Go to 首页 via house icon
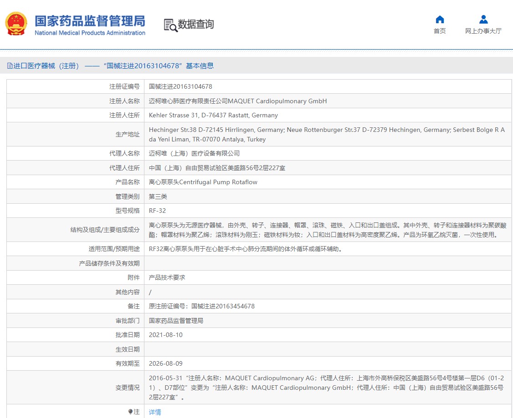 pyautogui.click(x=440, y=20)
